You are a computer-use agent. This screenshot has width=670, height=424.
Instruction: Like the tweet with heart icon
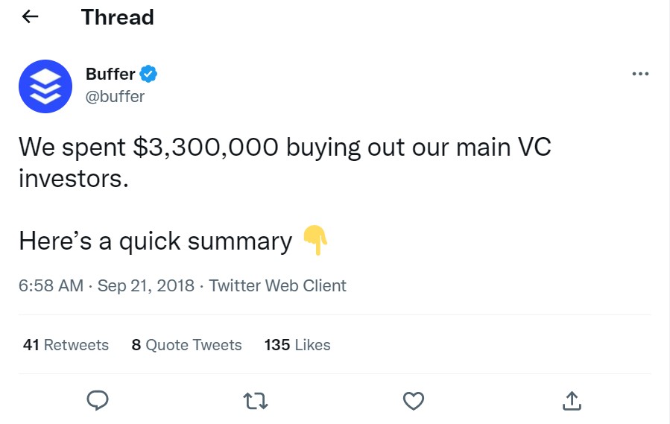[x=413, y=401]
